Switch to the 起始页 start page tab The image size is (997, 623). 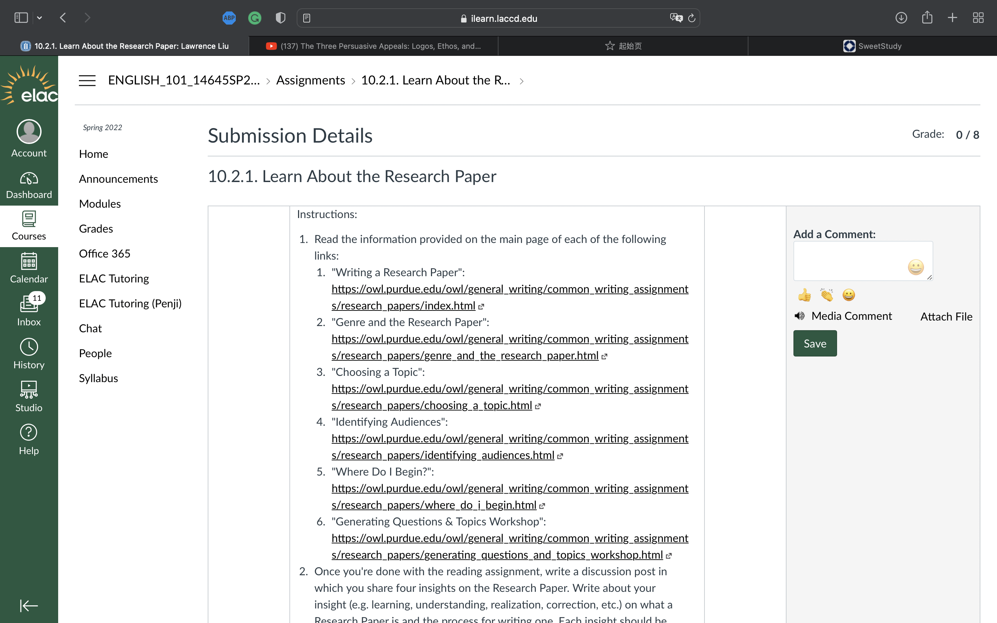point(623,46)
